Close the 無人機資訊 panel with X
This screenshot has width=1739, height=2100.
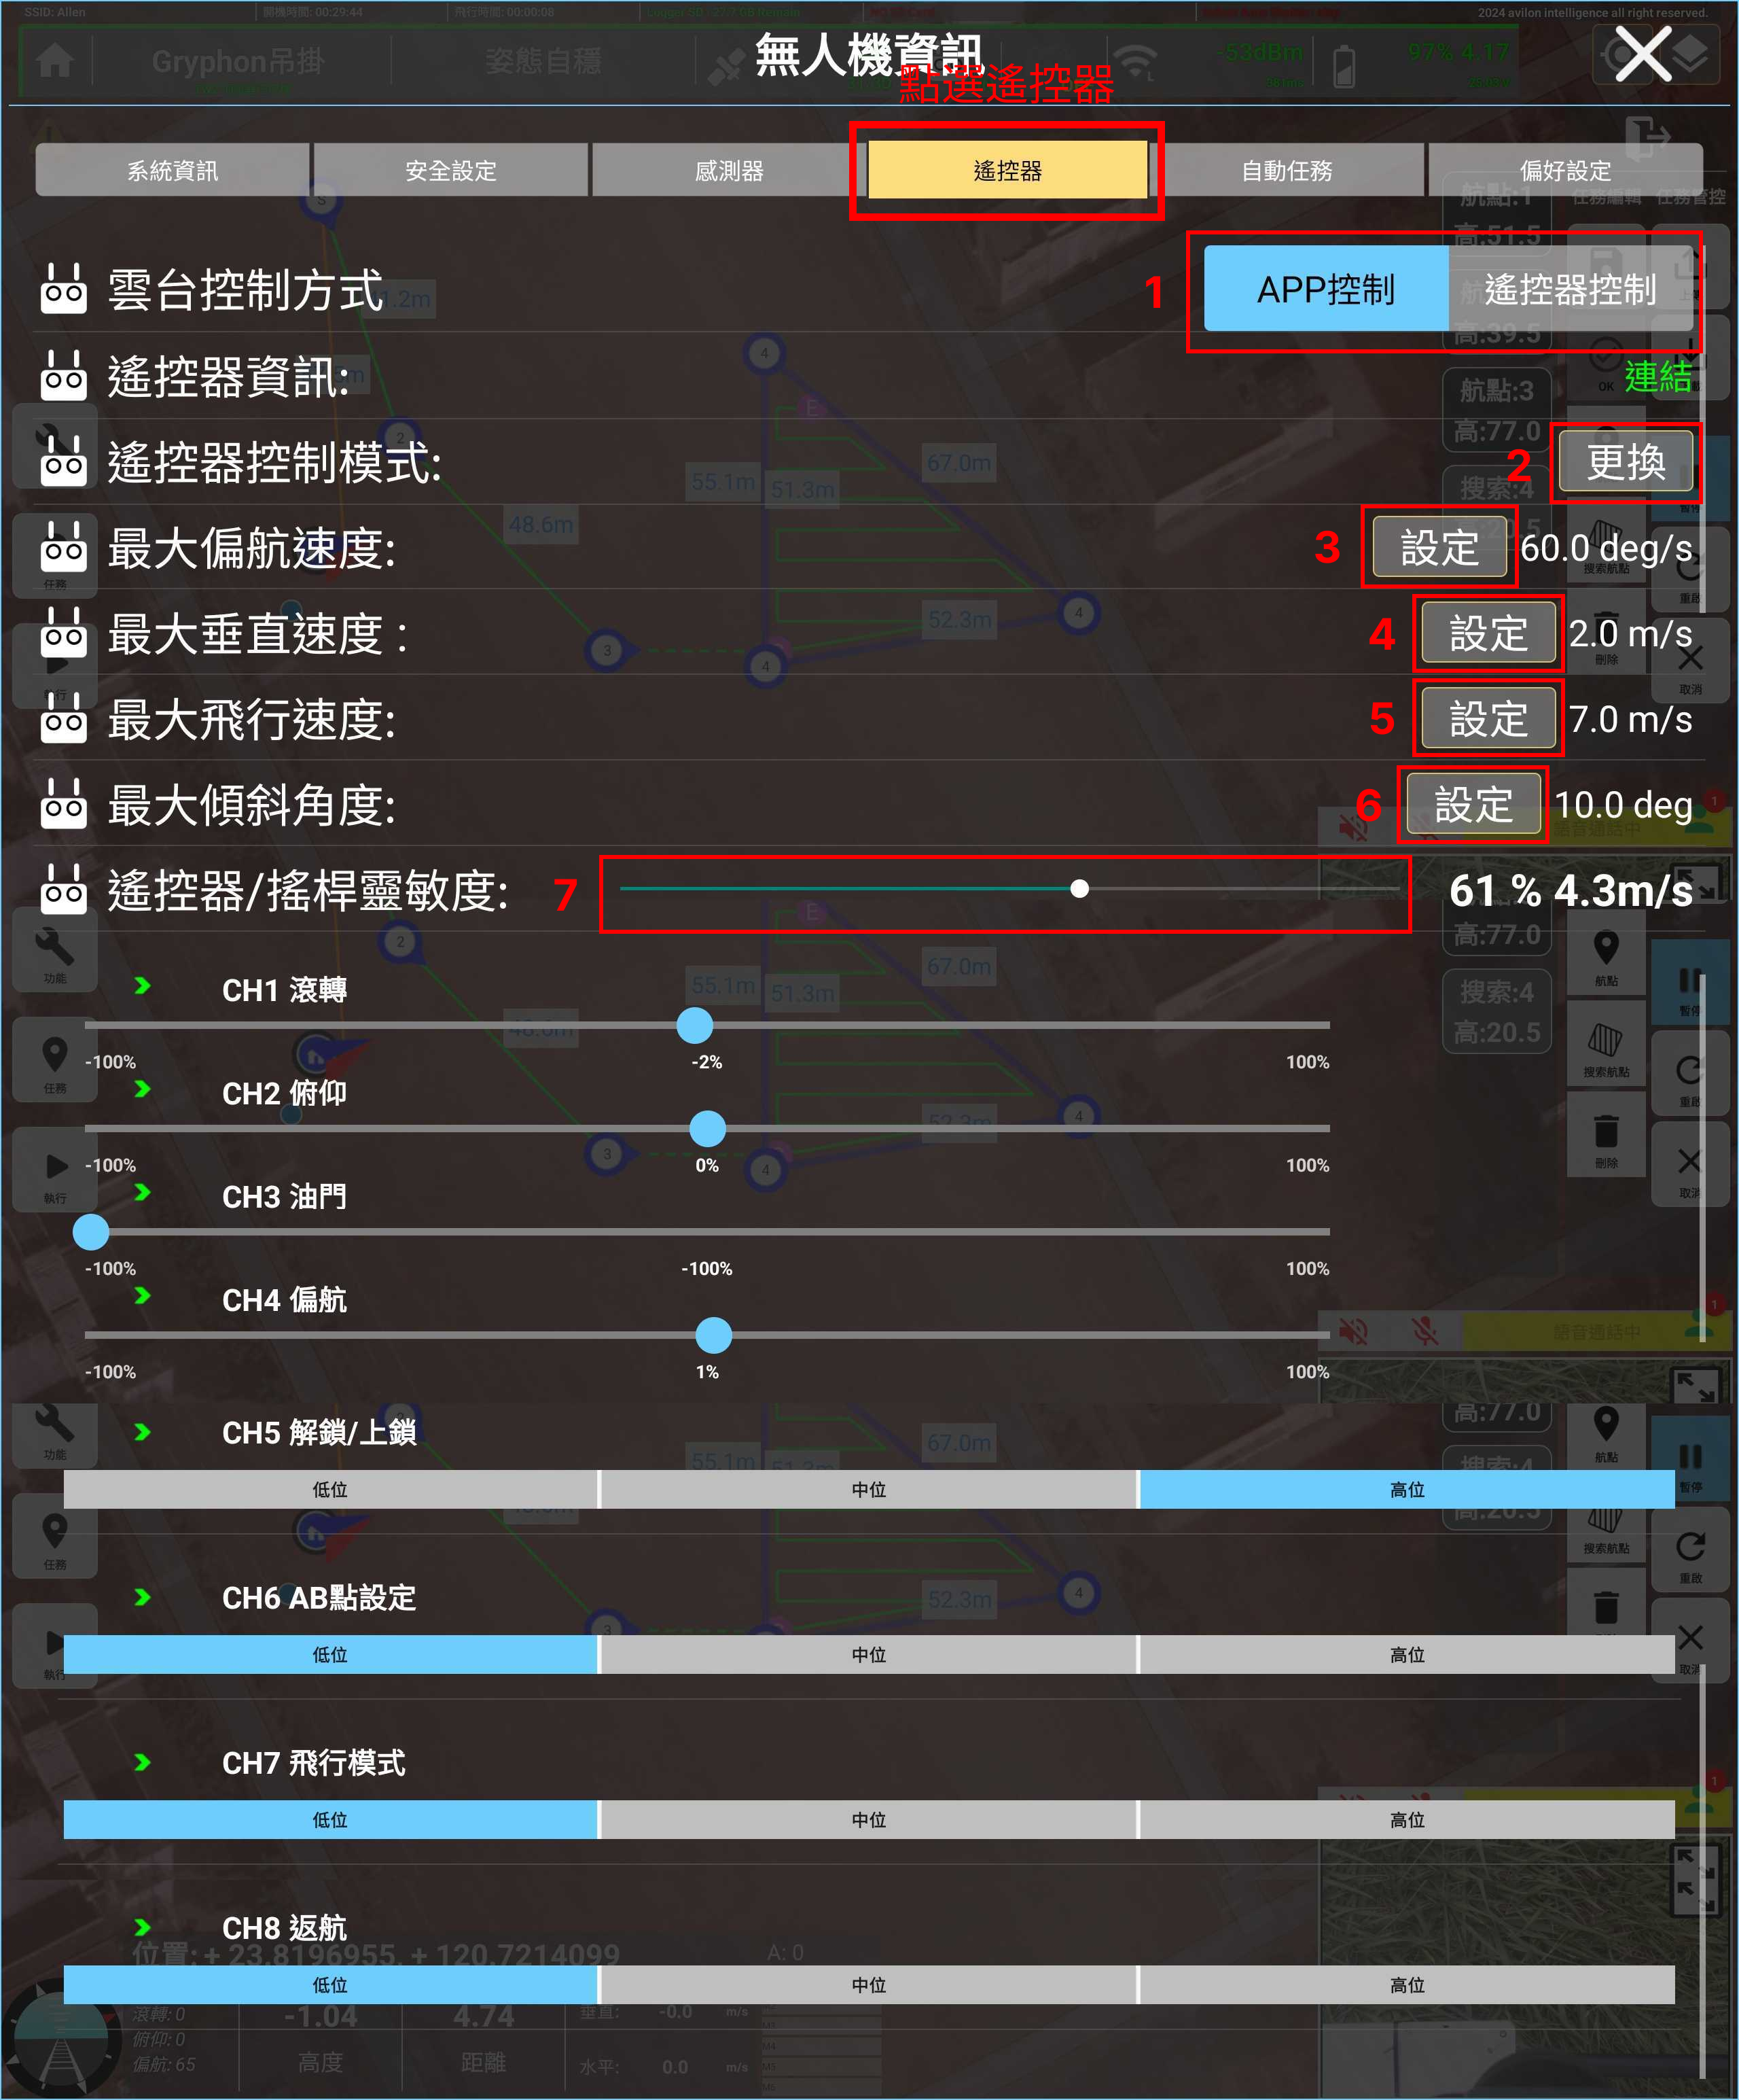1642,54
